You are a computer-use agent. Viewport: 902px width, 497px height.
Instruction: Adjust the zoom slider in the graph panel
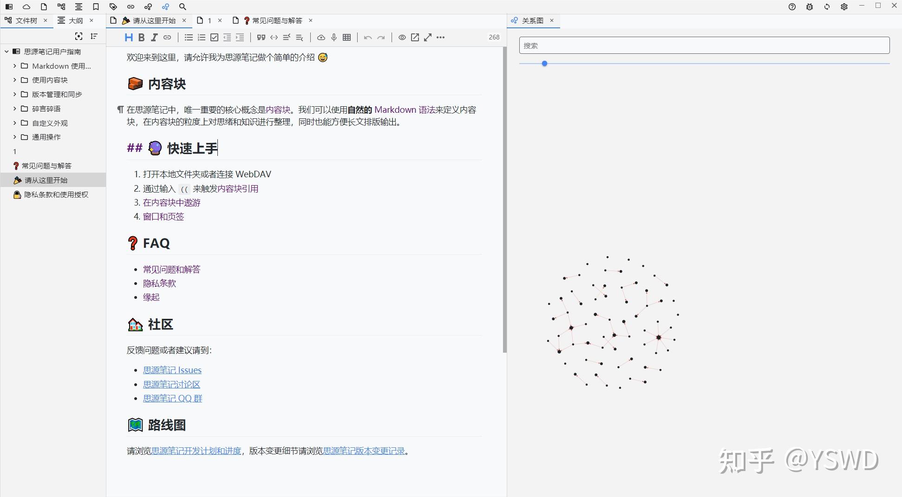click(x=544, y=64)
